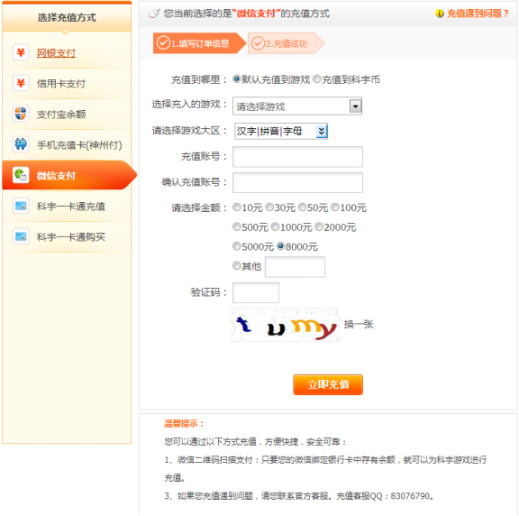519x516 pixels.
Task: Click the 手机充值卡(神州付) icon
Action: tap(21, 144)
